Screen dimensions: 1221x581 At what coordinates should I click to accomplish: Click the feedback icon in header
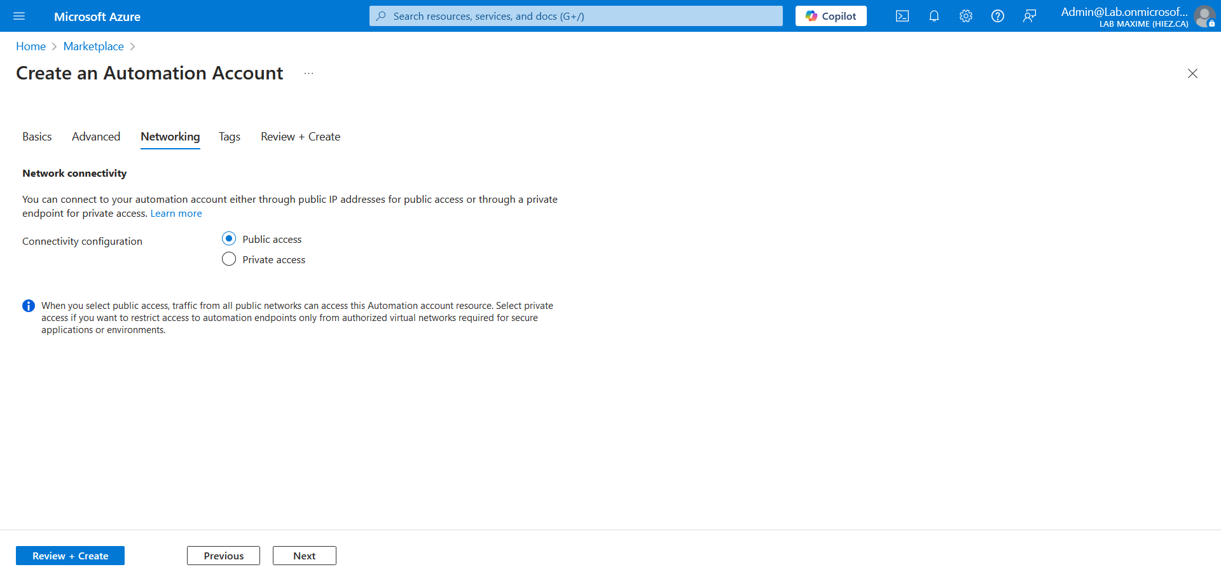(1029, 16)
